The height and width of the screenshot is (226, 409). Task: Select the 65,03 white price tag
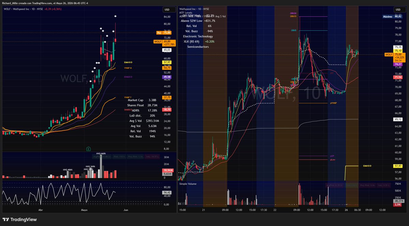(167, 50)
